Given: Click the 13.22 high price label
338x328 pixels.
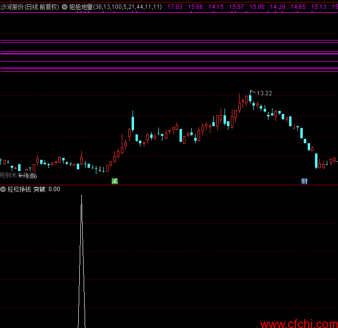Looking at the screenshot, I should (x=264, y=93).
